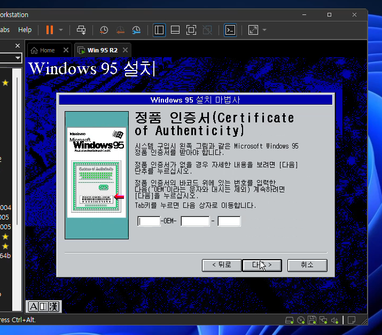Image resolution: width=382 pixels, height=335 pixels.
Task: Click the floppy drive status icon
Action: pos(312,320)
